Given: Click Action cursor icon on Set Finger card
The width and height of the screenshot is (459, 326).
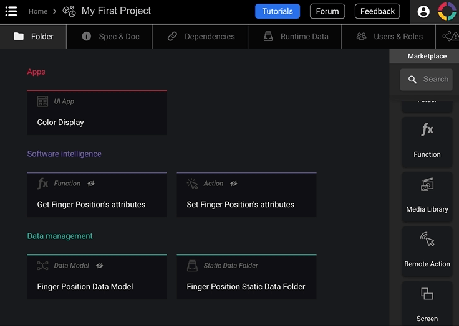Looking at the screenshot, I should click(192, 184).
